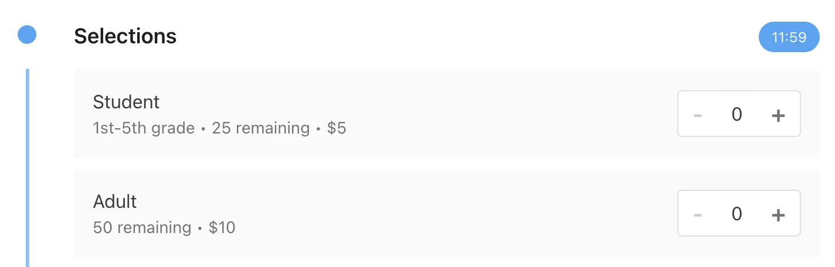
Task: Select the Student quantity value field
Action: 737,114
